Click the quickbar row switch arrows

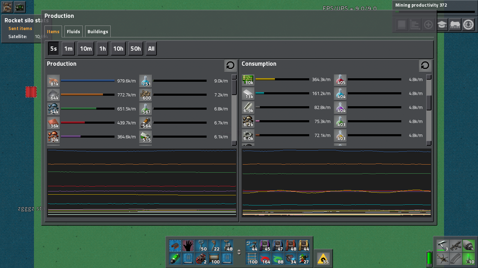(239, 252)
